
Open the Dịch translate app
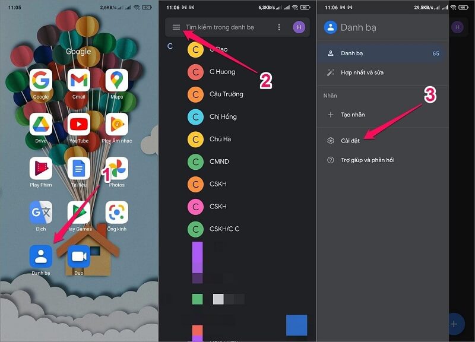click(x=41, y=212)
